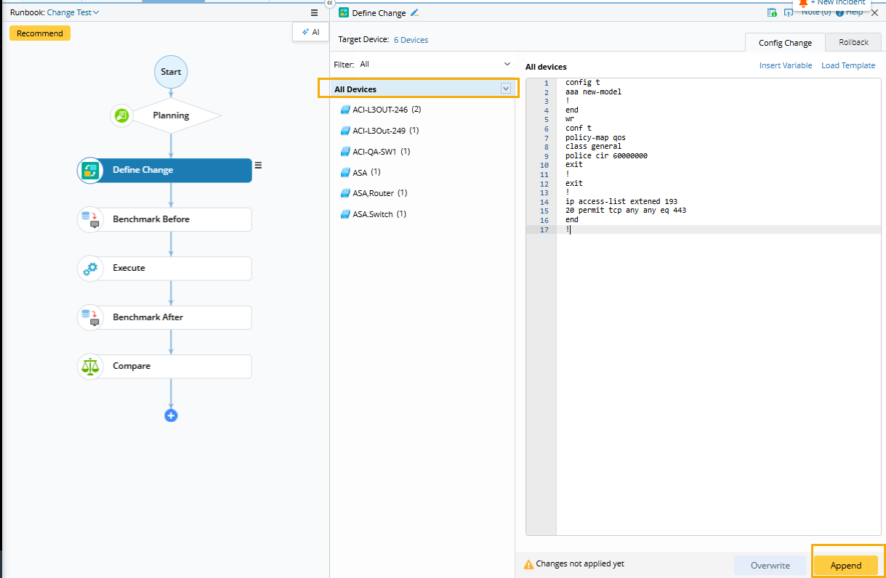Open the Help icon
Viewport: 886px width, 578px height.
[x=839, y=12]
